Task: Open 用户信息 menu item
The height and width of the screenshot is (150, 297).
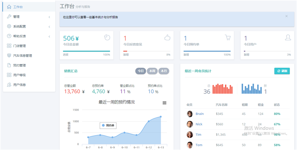Action: tap(29, 85)
